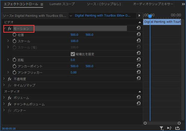Expand the スケール (幅) property

[x=8, y=47]
